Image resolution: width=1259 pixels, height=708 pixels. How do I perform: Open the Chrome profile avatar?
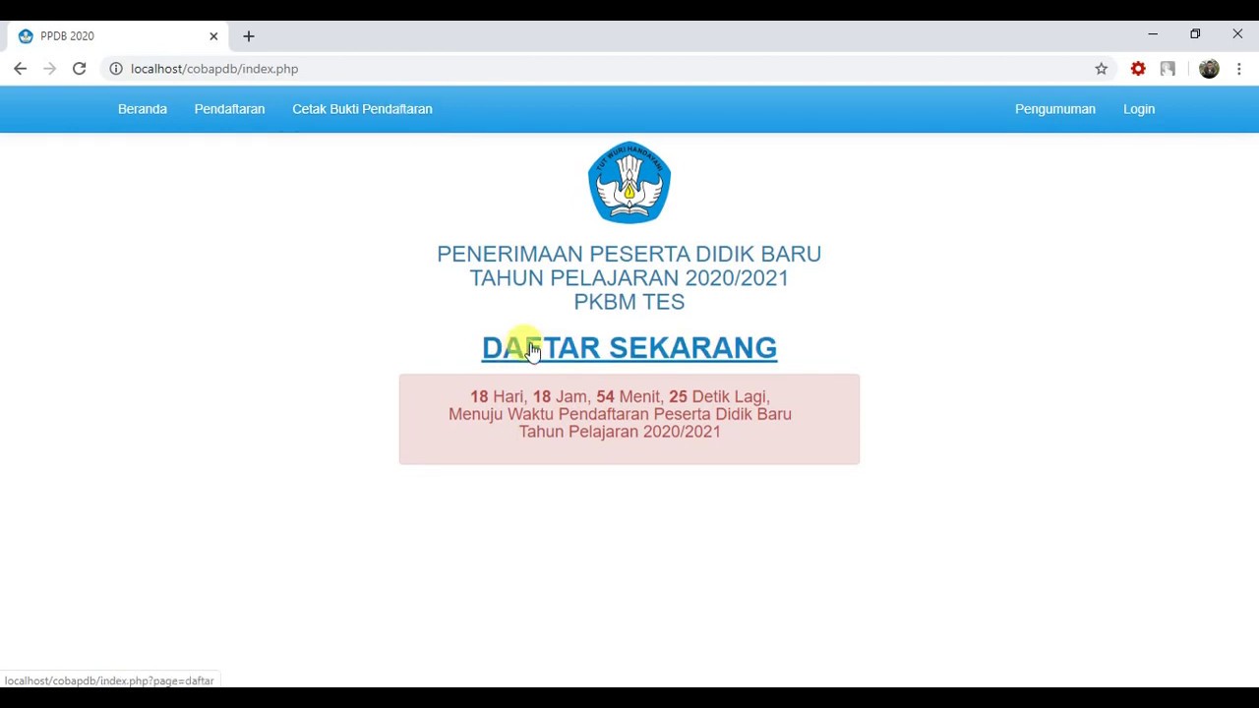click(1209, 69)
